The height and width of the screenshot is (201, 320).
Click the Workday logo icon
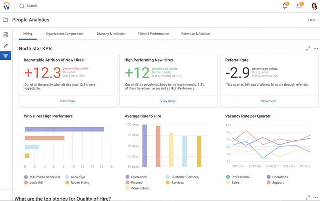tap(6, 6)
